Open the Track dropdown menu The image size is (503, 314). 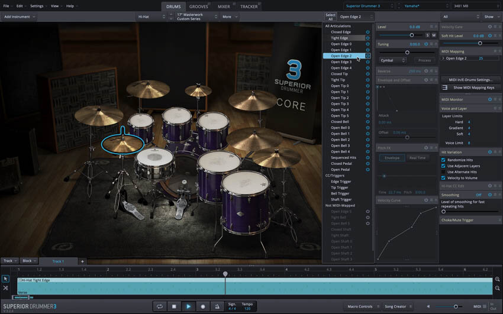tap(10, 261)
